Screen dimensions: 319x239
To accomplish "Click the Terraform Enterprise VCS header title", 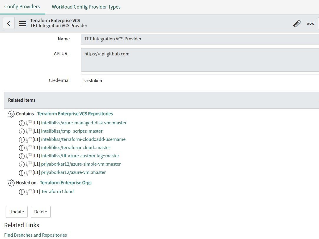I will click(55, 20).
